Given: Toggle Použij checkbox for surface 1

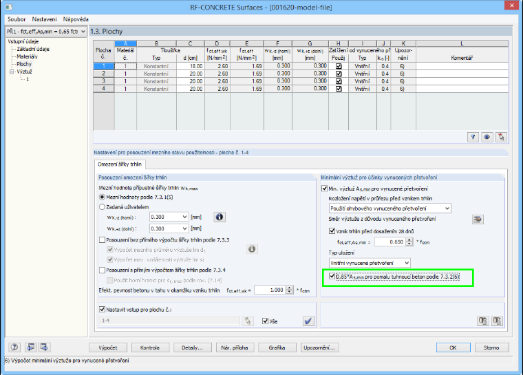Looking at the screenshot, I should point(339,66).
